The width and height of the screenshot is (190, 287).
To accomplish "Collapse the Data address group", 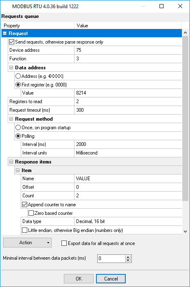I will (x=11, y=68).
